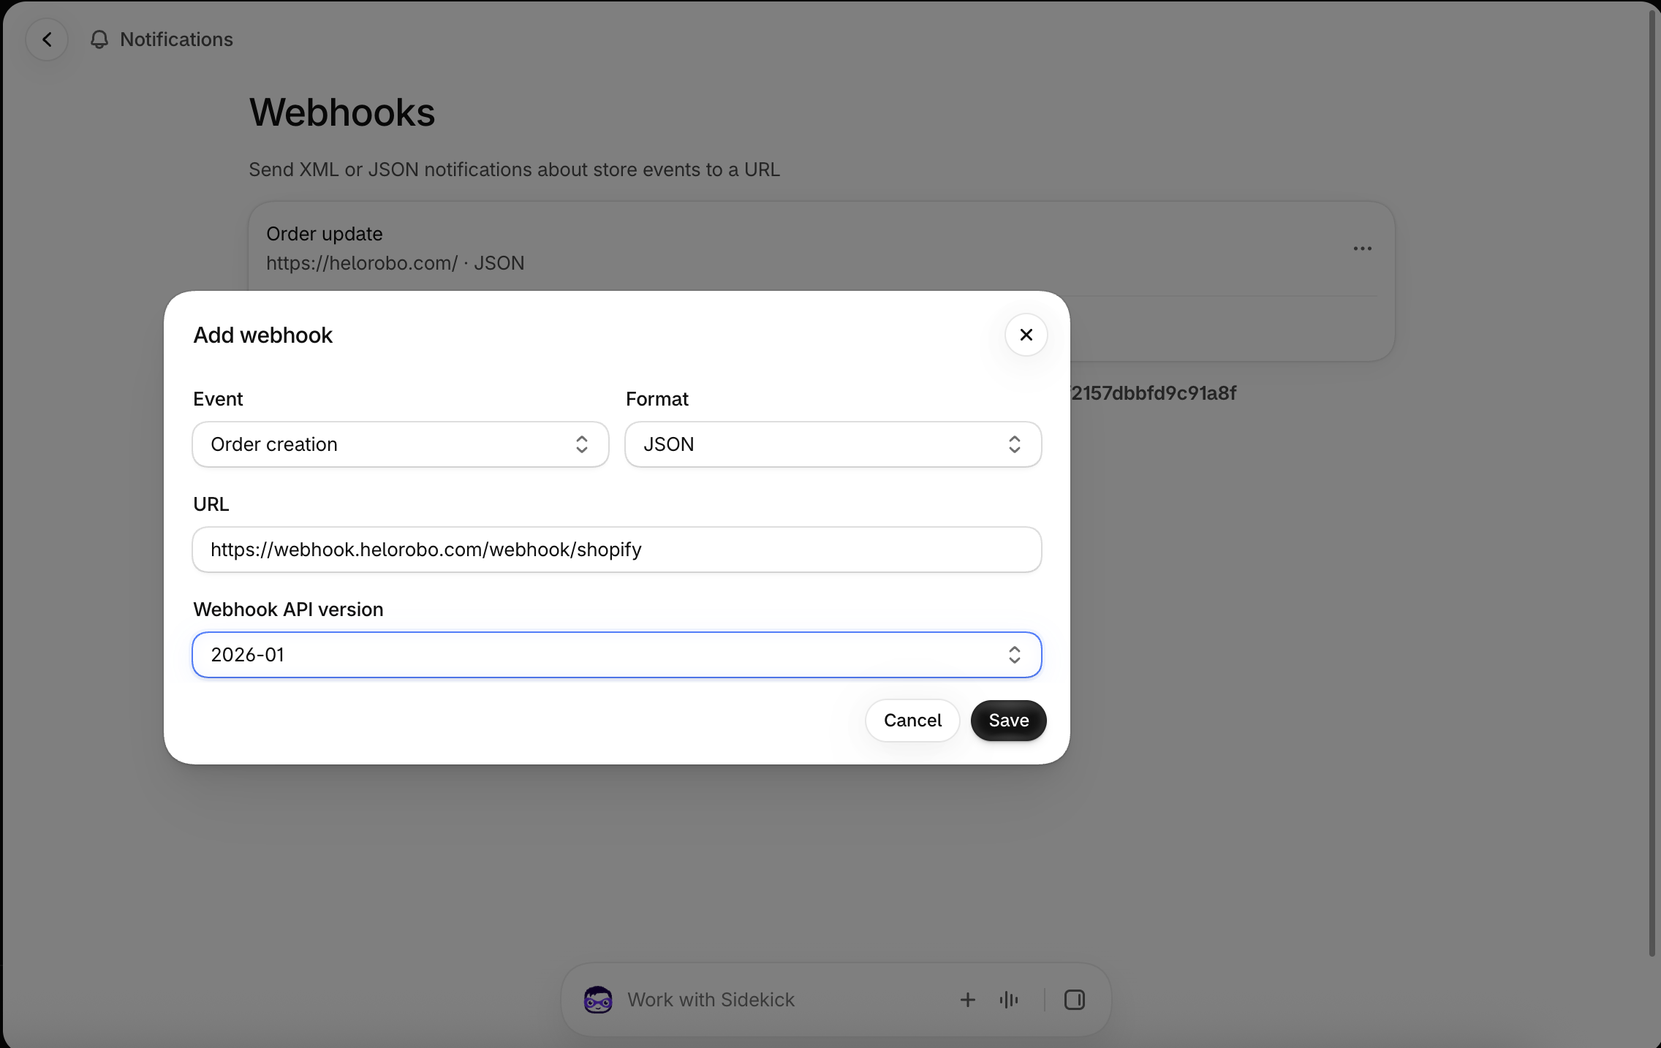Cancel adding the webhook
Image resolution: width=1661 pixels, height=1048 pixels.
click(x=912, y=721)
